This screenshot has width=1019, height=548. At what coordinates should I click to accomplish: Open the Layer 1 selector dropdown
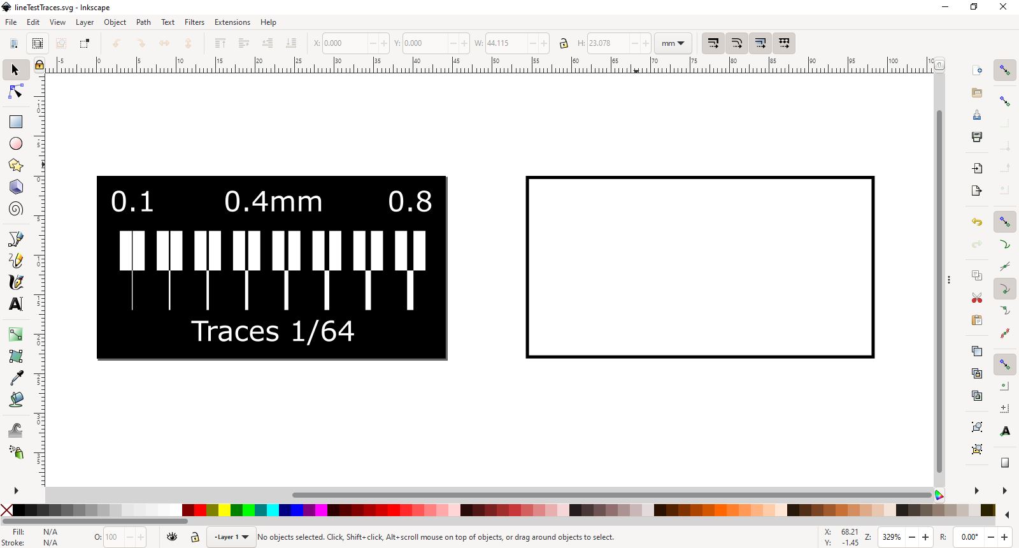click(x=231, y=537)
